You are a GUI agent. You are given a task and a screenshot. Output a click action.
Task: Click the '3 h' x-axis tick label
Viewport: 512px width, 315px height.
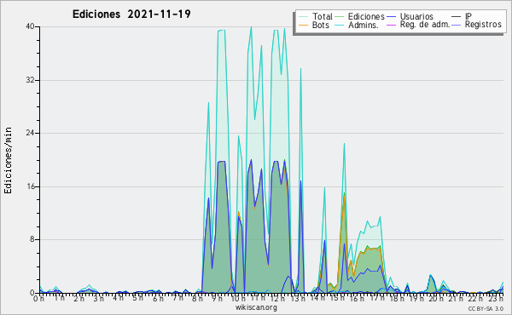(x=98, y=298)
